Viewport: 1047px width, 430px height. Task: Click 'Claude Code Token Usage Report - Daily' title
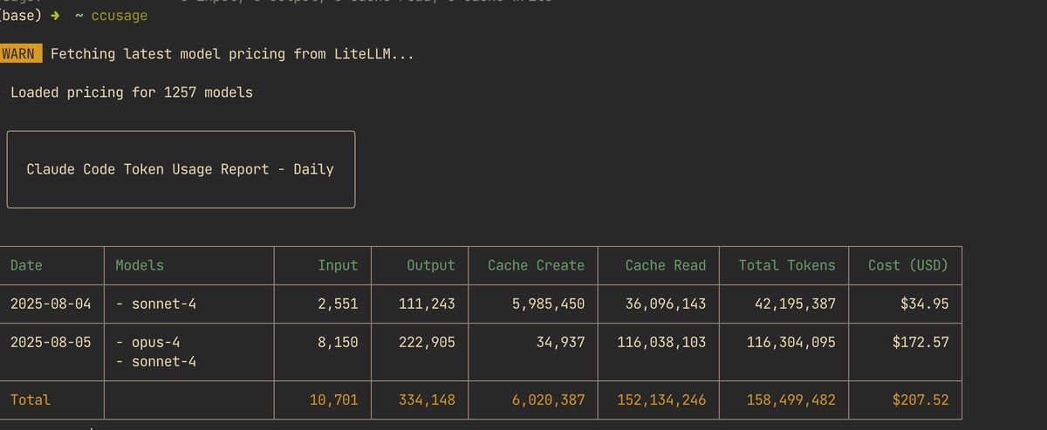[x=181, y=169]
